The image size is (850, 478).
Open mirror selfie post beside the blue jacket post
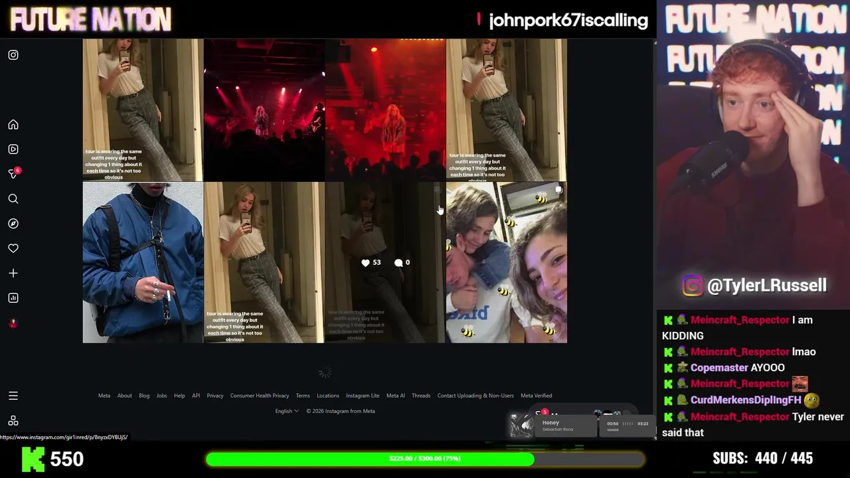pyautogui.click(x=264, y=263)
